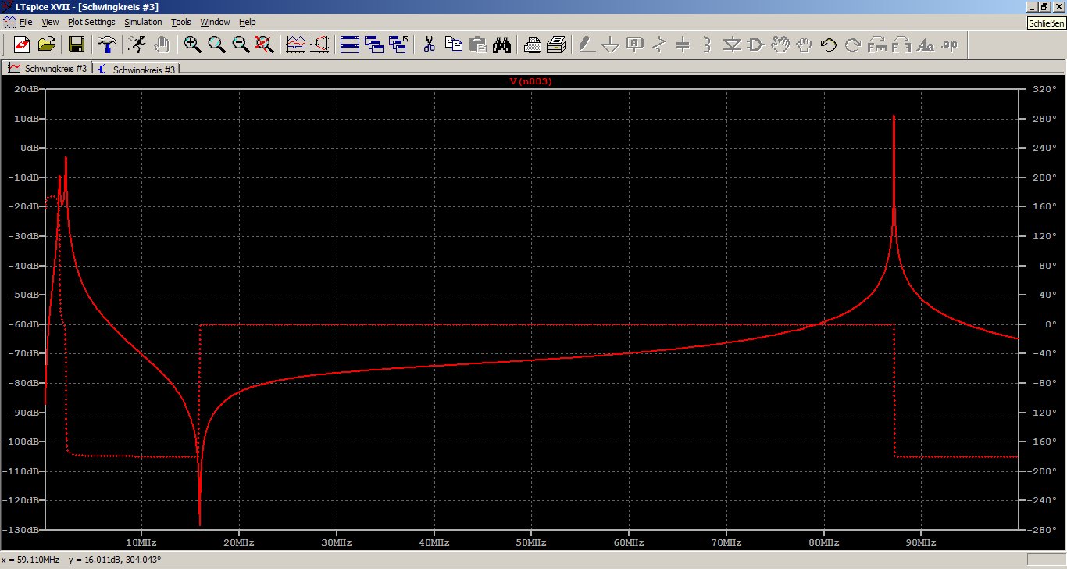Switch to the Schwingkreis #3 schematic tab

pyautogui.click(x=137, y=69)
